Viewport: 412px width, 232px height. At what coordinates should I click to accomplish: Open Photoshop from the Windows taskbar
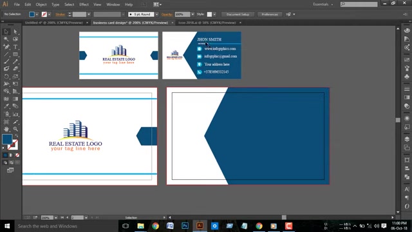(185, 226)
